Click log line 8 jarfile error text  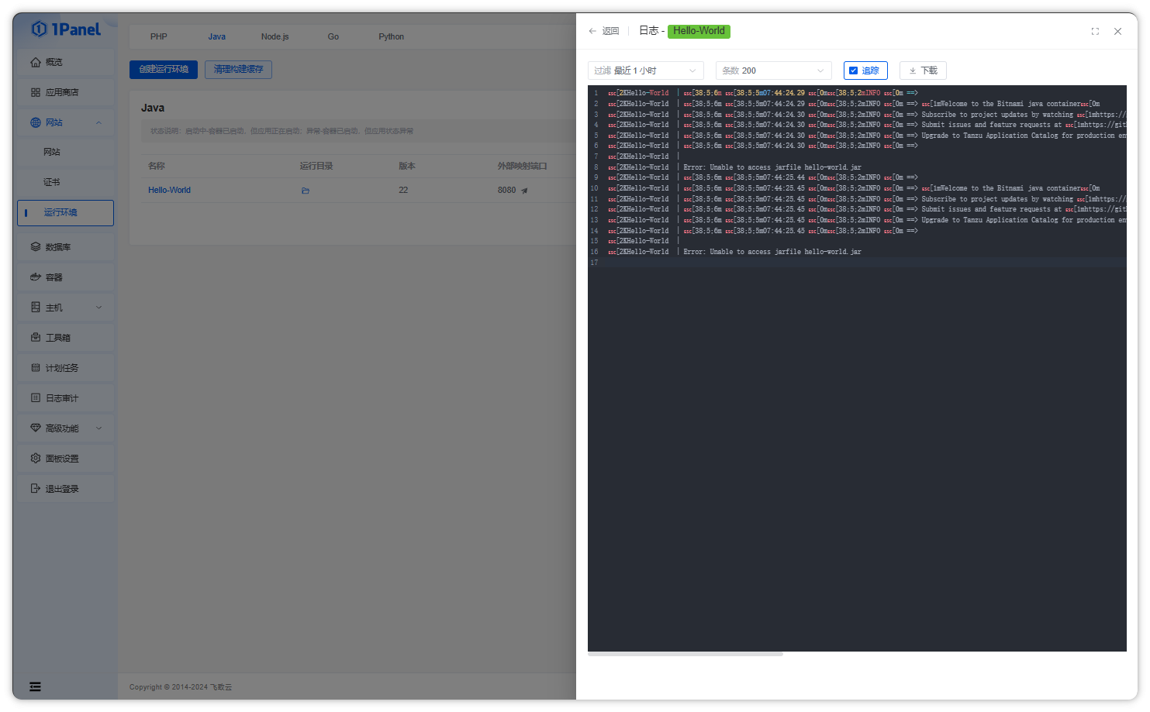pyautogui.click(x=772, y=167)
